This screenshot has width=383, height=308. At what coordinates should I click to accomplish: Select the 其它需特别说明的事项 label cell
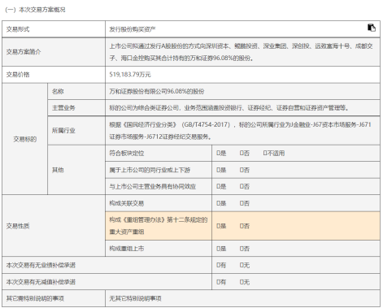(54, 298)
